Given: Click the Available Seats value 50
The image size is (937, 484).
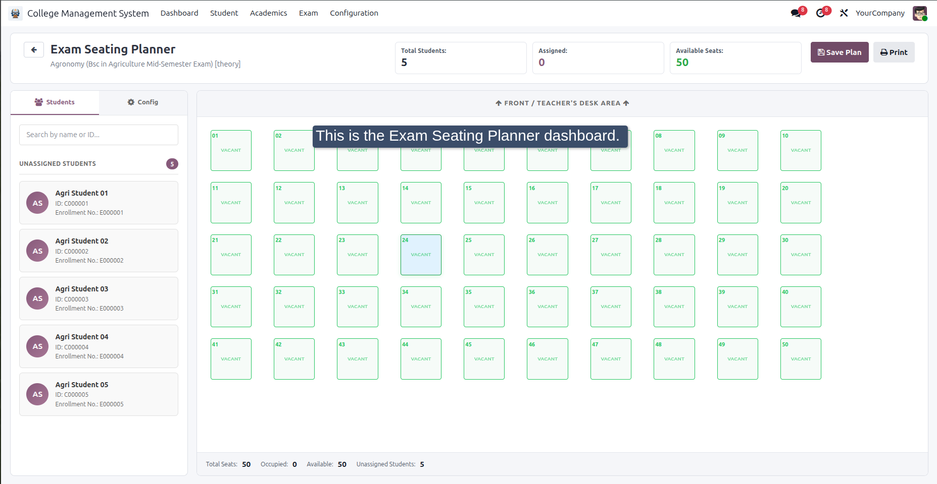Looking at the screenshot, I should (x=682, y=63).
